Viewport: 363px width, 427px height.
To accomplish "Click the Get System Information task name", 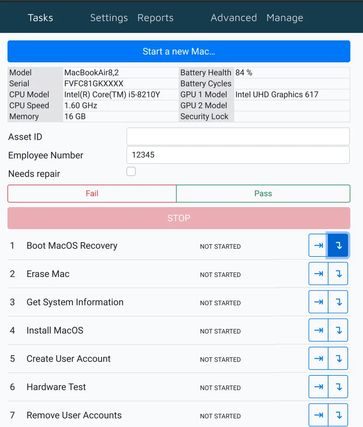I will [x=75, y=302].
